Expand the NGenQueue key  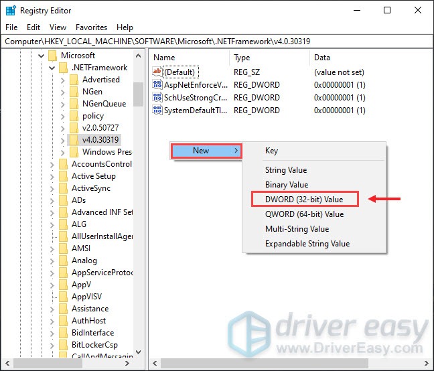coord(63,104)
